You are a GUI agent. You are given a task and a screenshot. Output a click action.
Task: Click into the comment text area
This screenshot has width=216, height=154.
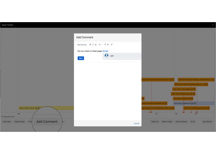(x=108, y=51)
